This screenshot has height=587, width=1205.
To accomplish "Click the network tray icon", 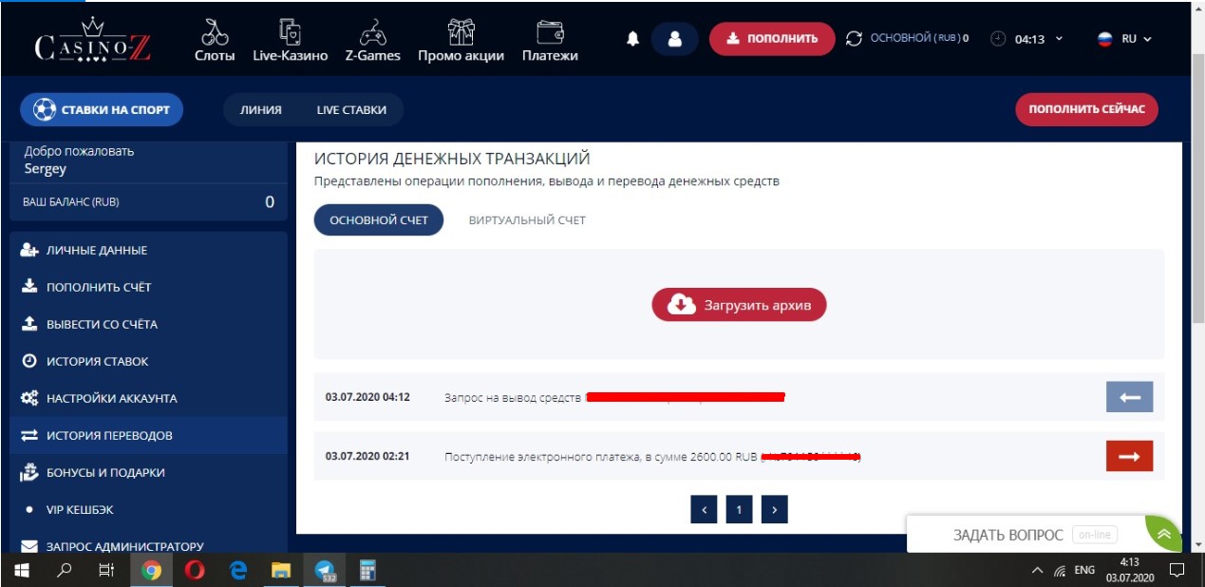I will (1060, 571).
